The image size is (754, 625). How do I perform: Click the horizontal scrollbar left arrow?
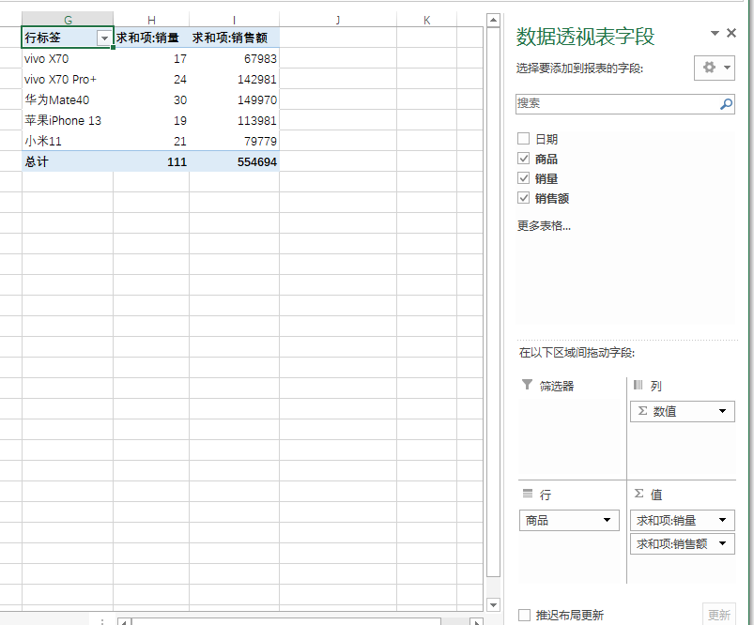pyautogui.click(x=124, y=622)
